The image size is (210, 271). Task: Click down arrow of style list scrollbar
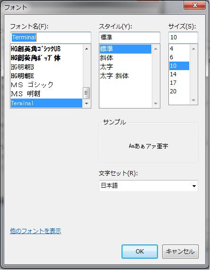(156, 104)
